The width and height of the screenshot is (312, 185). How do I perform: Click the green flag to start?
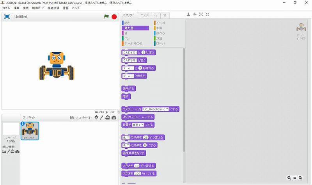coord(106,17)
